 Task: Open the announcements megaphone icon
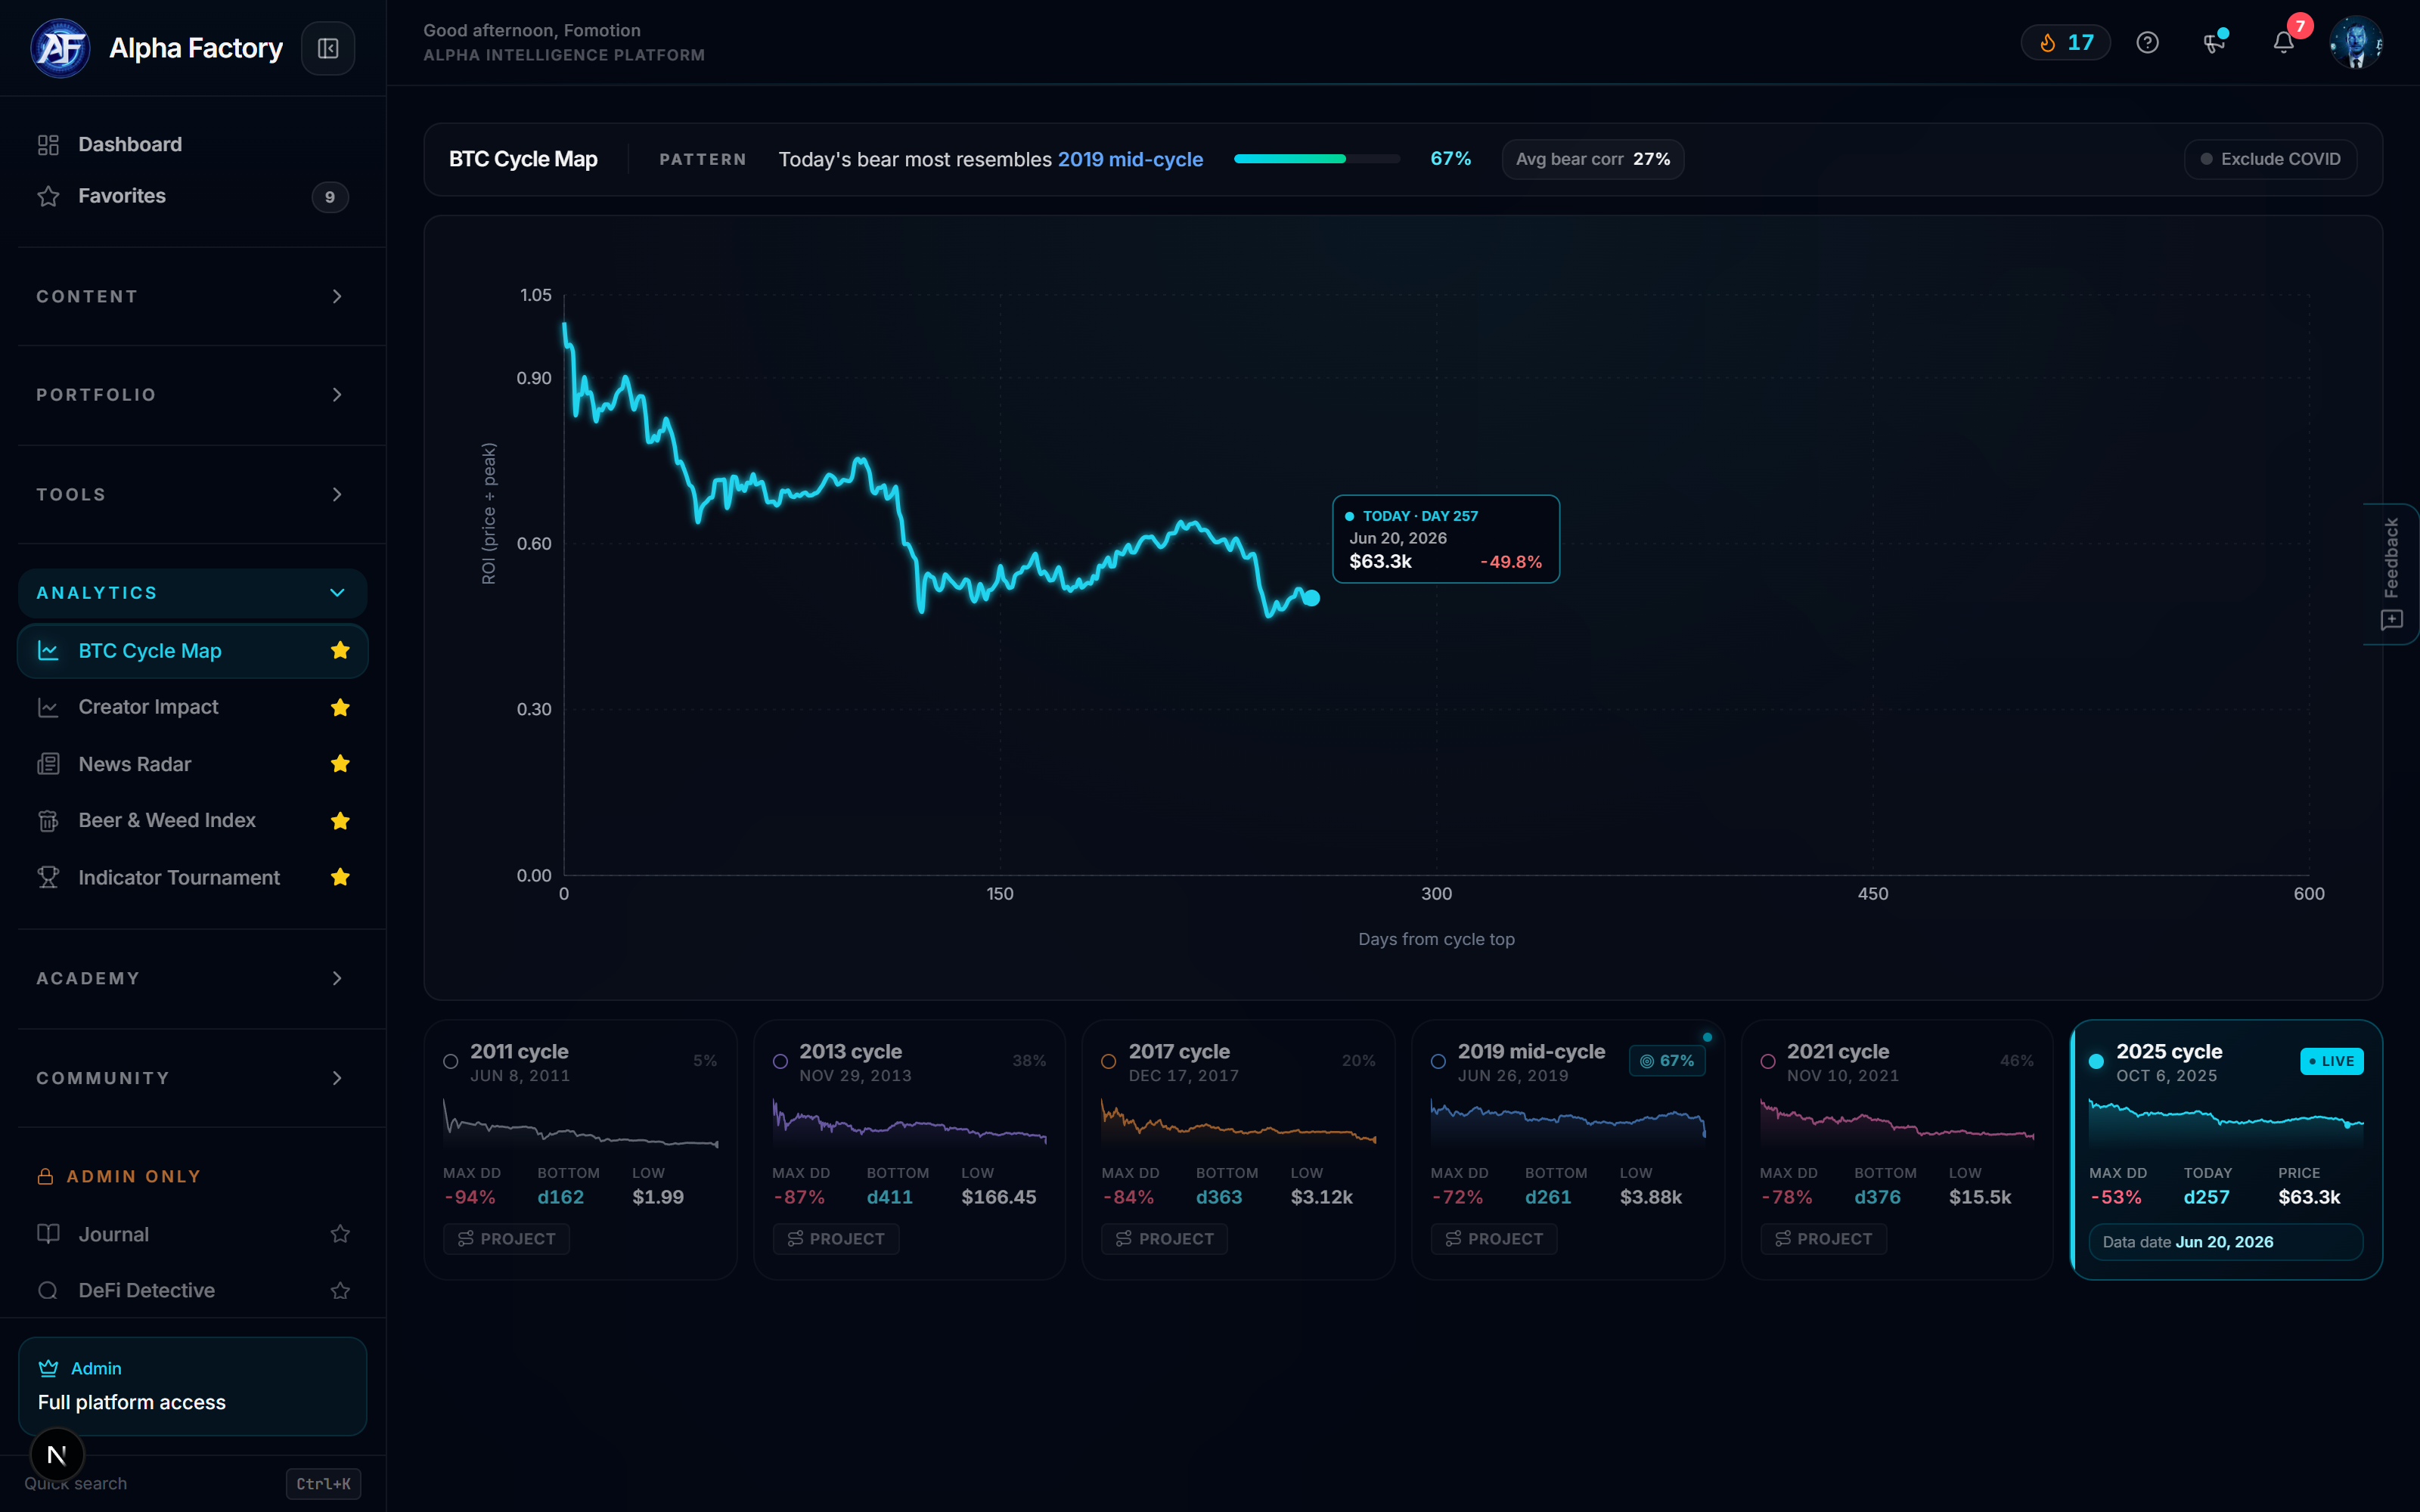[2215, 42]
